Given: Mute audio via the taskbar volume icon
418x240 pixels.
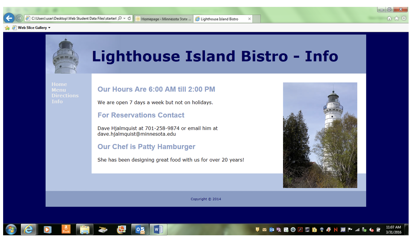Looking at the screenshot, I should [x=371, y=230].
